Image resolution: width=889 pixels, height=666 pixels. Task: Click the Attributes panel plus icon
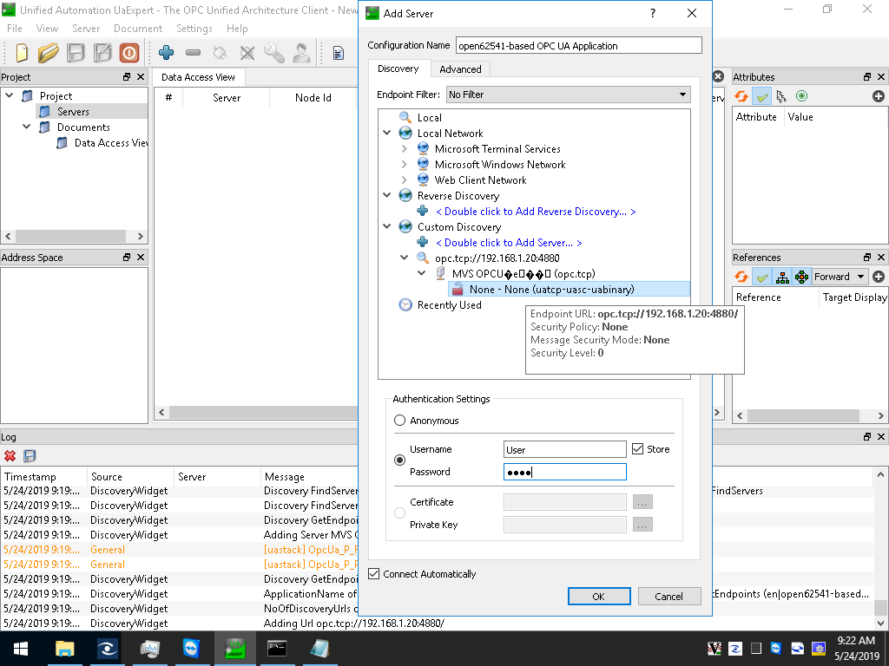click(879, 96)
